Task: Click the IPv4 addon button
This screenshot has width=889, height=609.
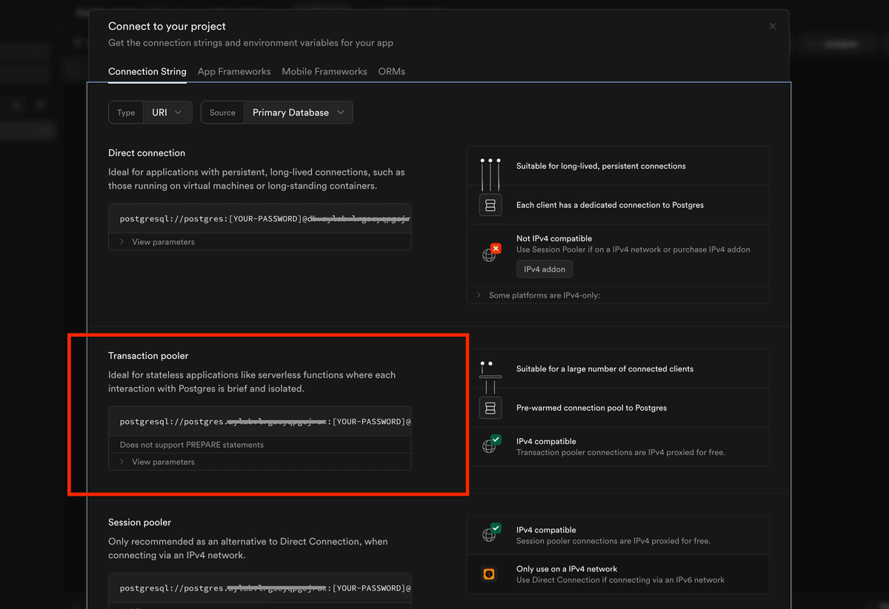Action: click(544, 269)
